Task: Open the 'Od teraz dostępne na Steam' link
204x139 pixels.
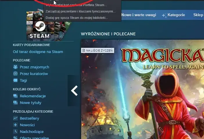Action: [38, 52]
